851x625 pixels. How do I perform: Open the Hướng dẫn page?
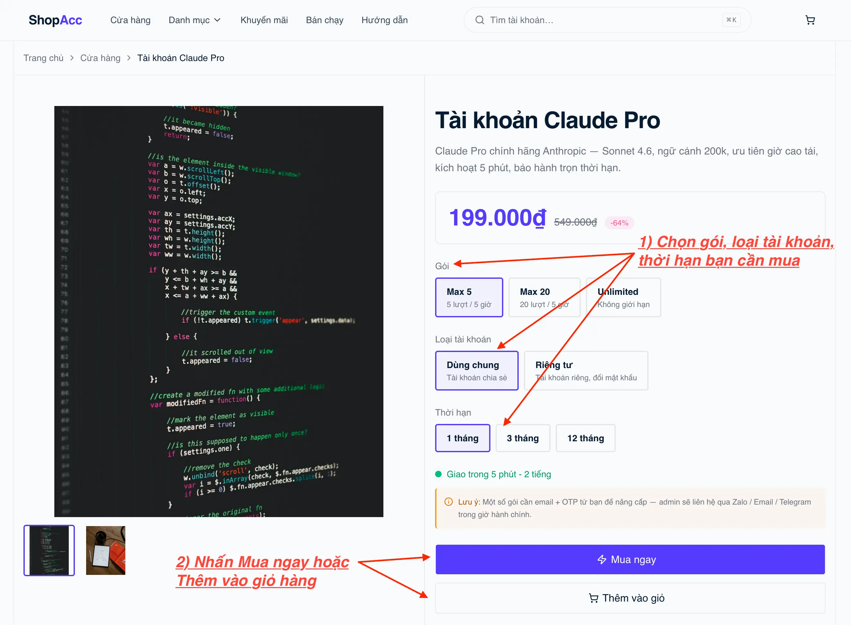[x=384, y=20]
